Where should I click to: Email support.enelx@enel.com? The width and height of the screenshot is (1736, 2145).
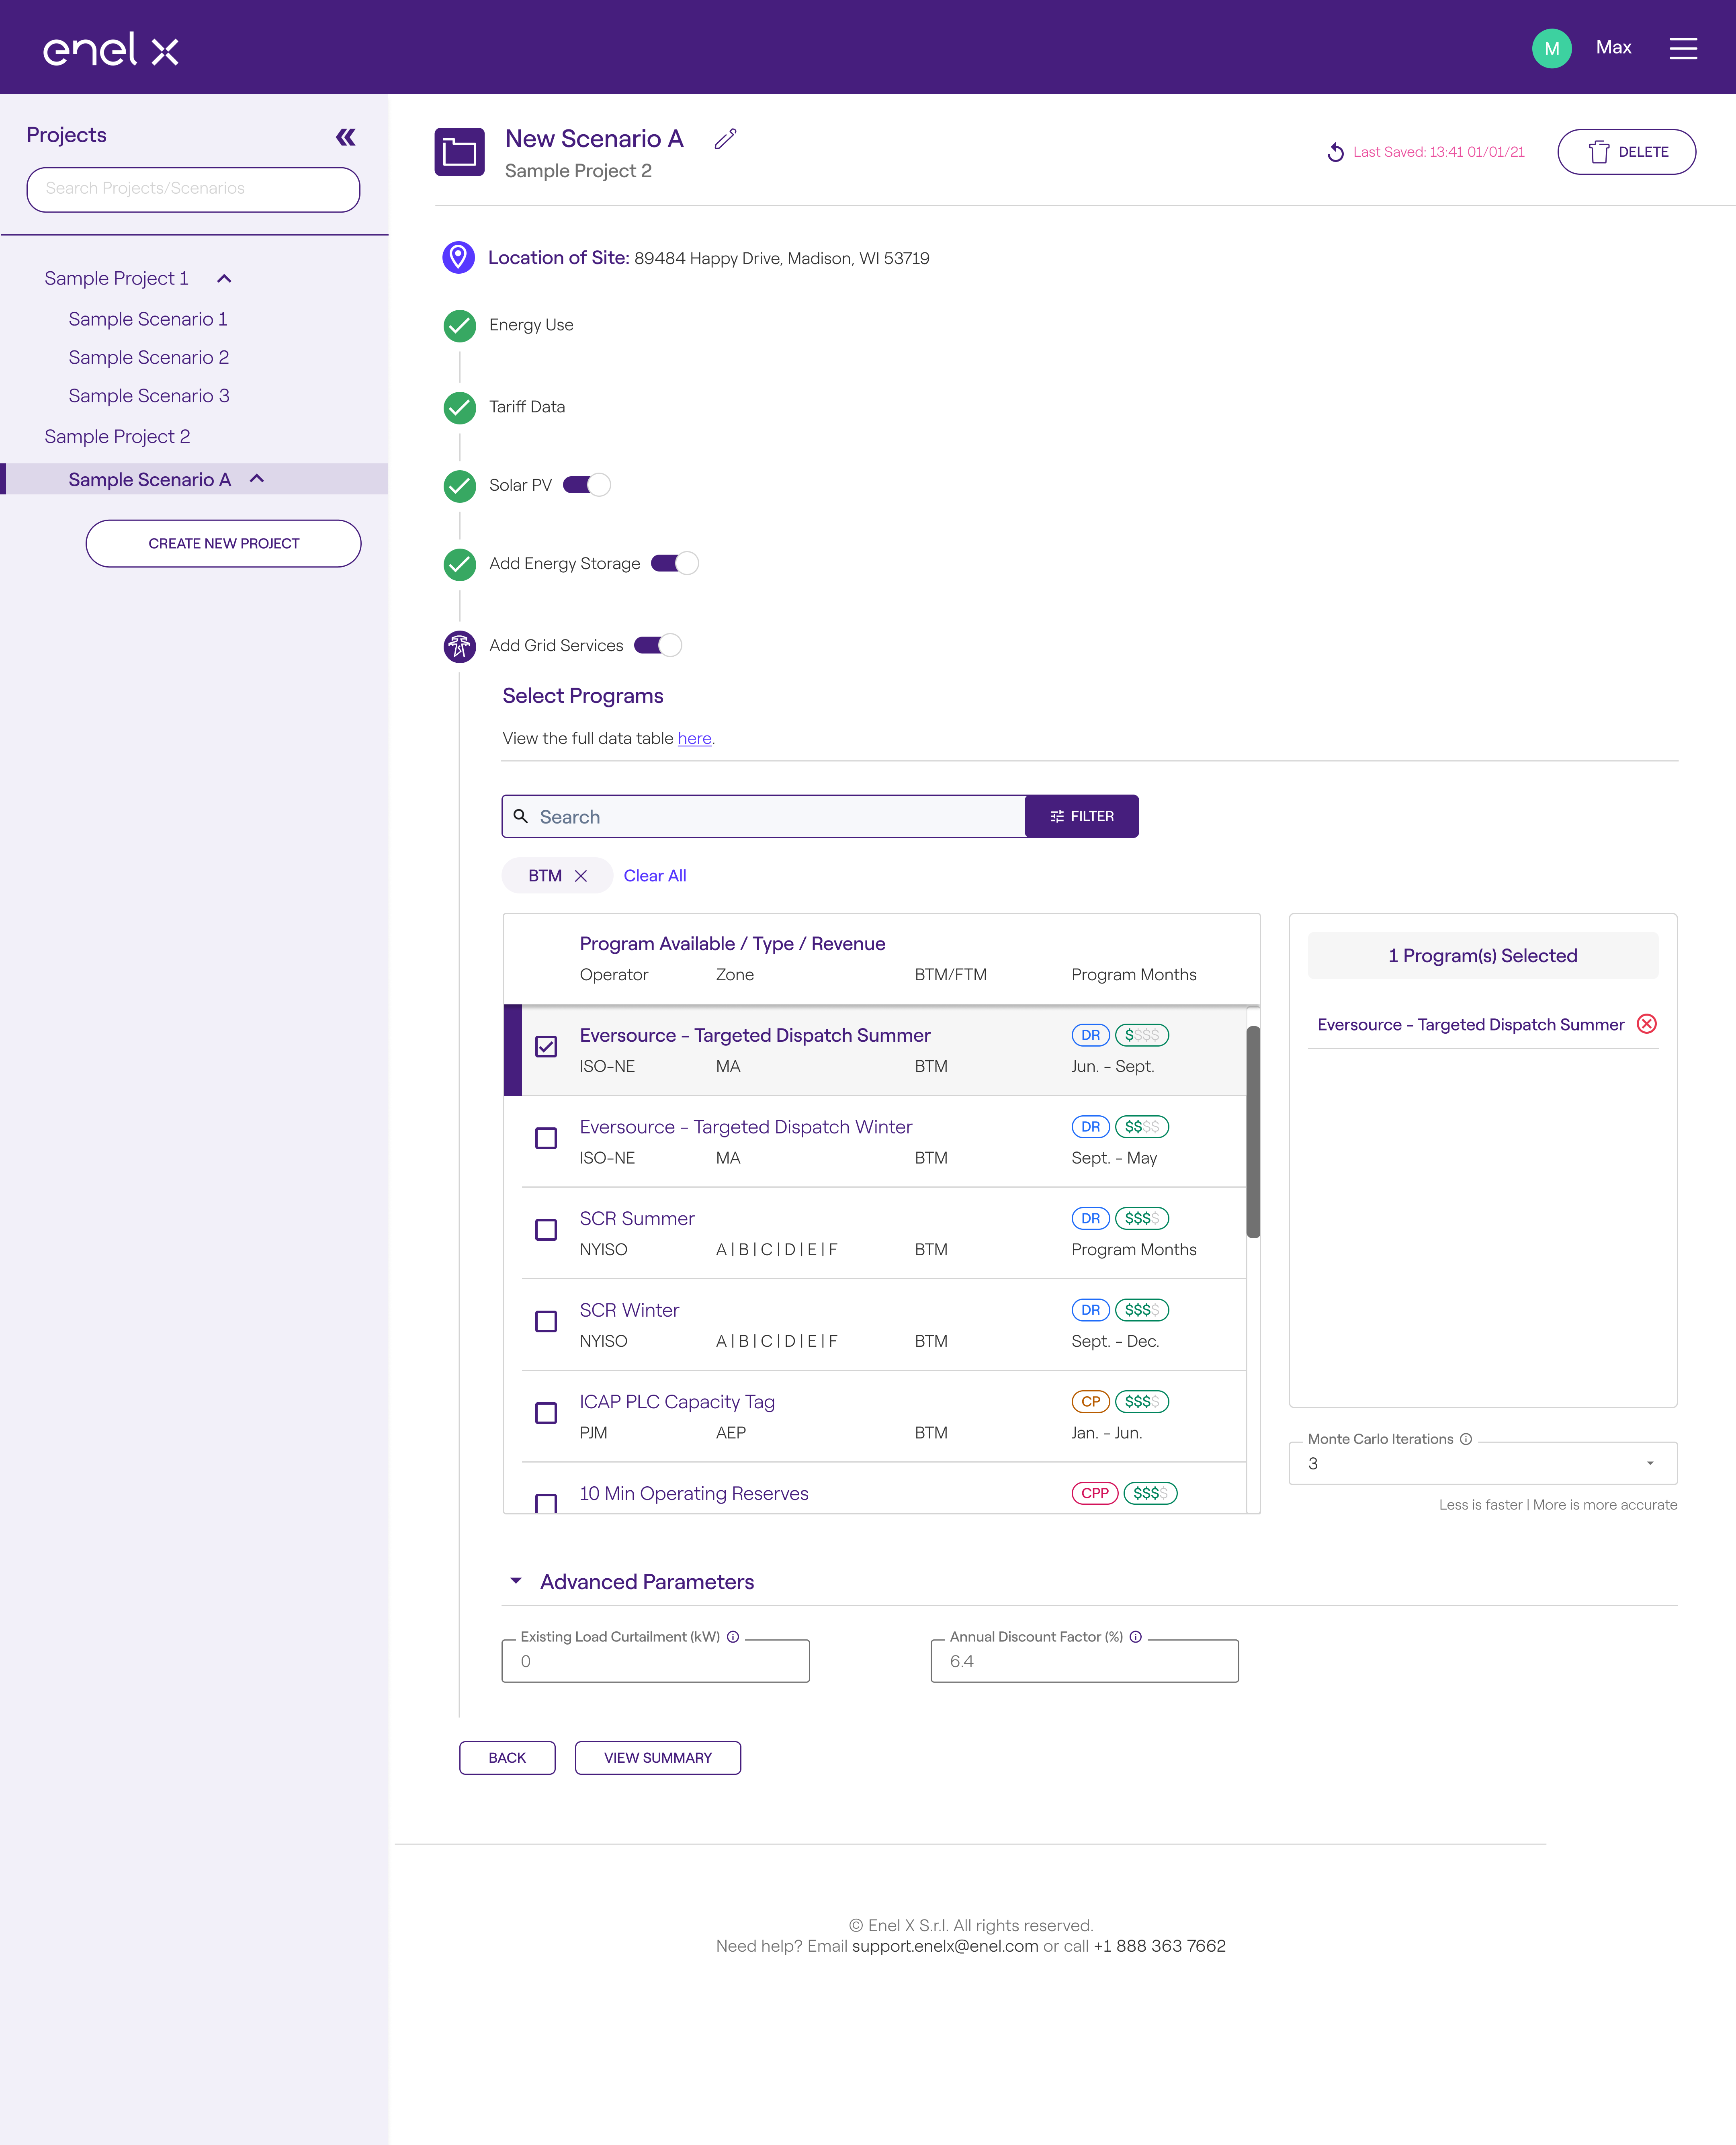coord(945,1946)
